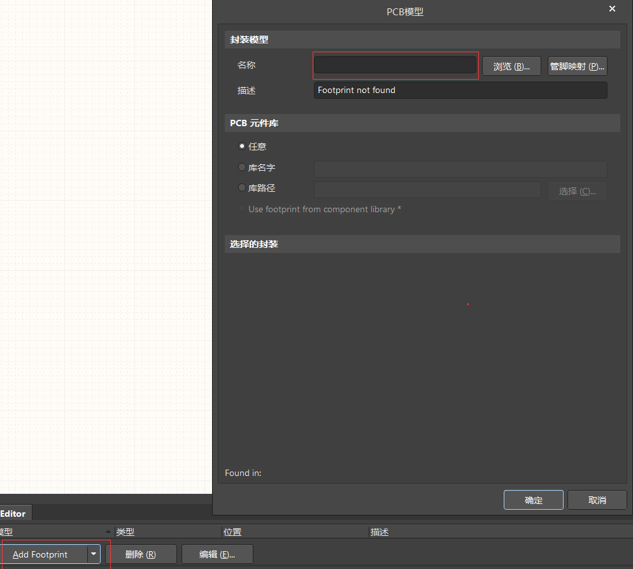The height and width of the screenshot is (569, 633).
Task: Cancel the dialog with 取消 button
Action: 597,500
